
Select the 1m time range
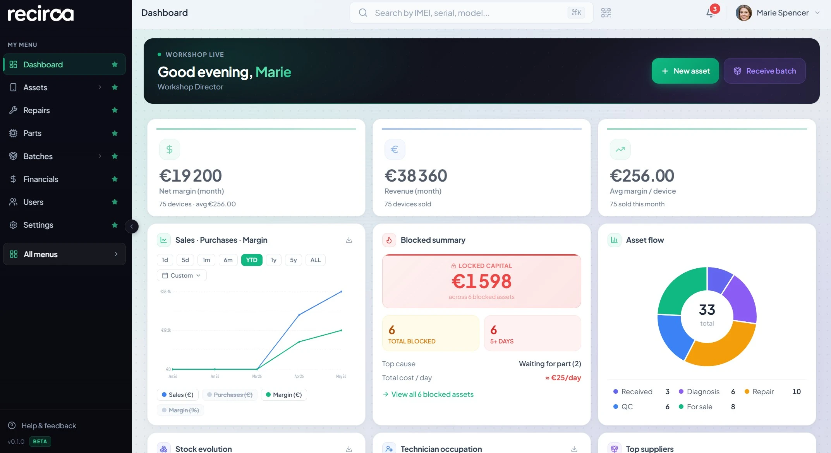click(206, 260)
